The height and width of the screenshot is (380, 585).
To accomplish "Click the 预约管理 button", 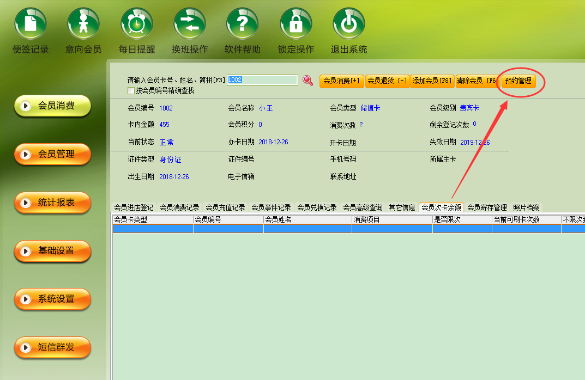I will (x=518, y=81).
